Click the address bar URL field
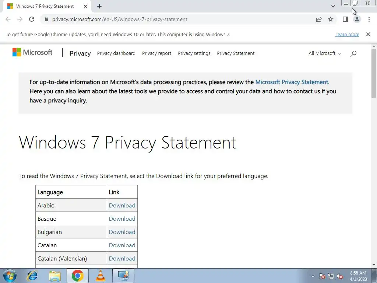The width and height of the screenshot is (377, 283). 120,19
